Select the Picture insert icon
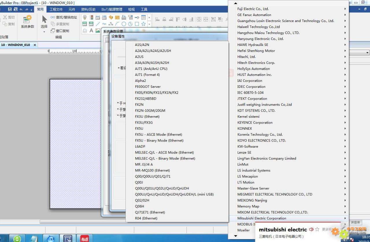 point(98,31)
